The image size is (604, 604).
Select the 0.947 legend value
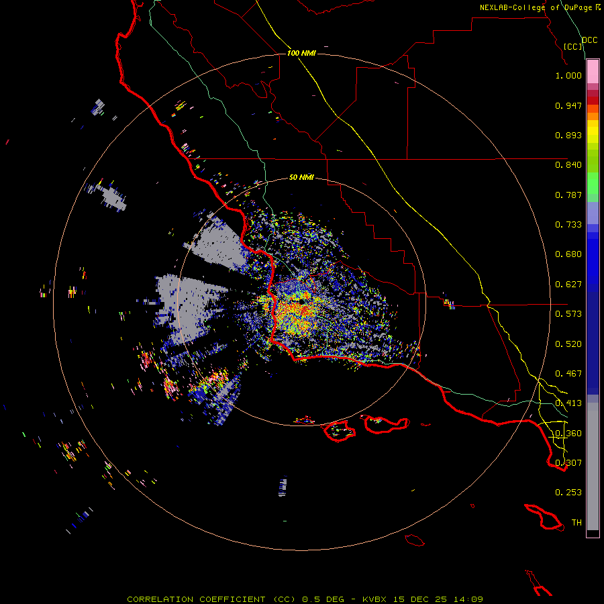pos(568,105)
